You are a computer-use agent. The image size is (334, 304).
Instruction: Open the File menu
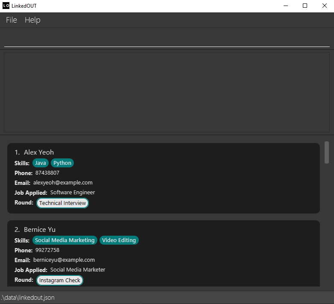[x=12, y=20]
